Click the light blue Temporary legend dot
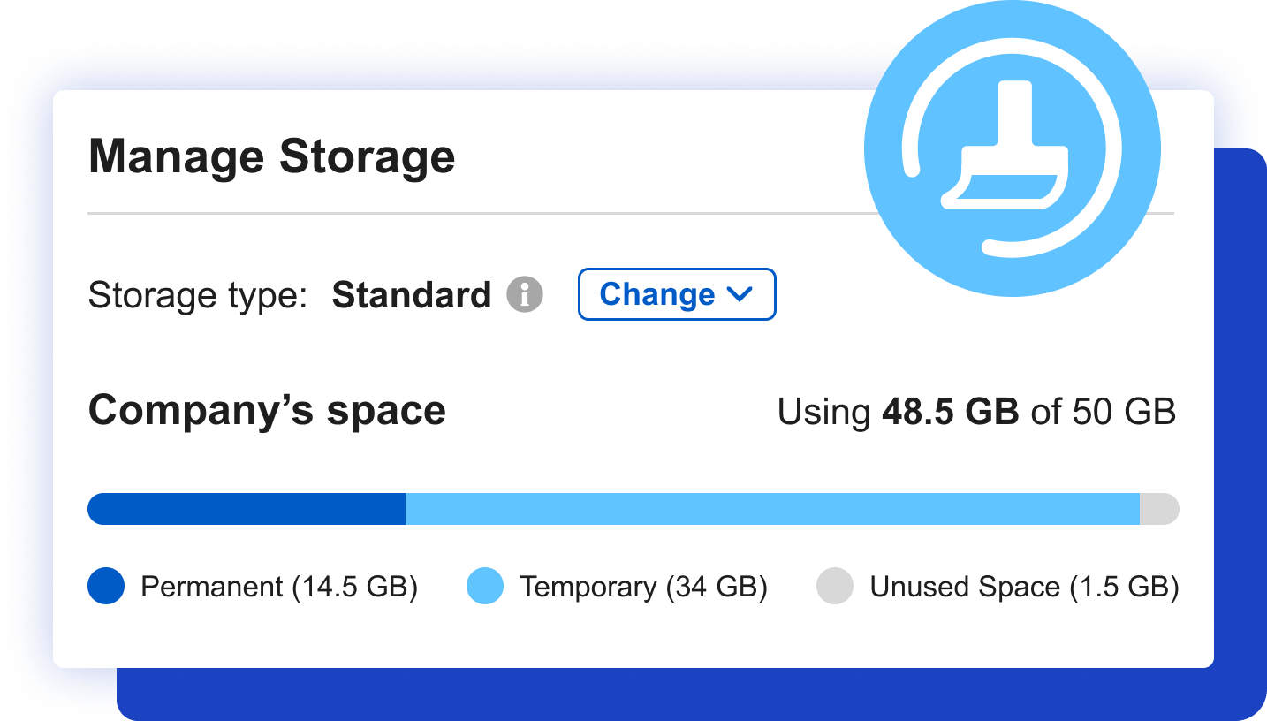Image resolution: width=1267 pixels, height=721 pixels. point(485,587)
